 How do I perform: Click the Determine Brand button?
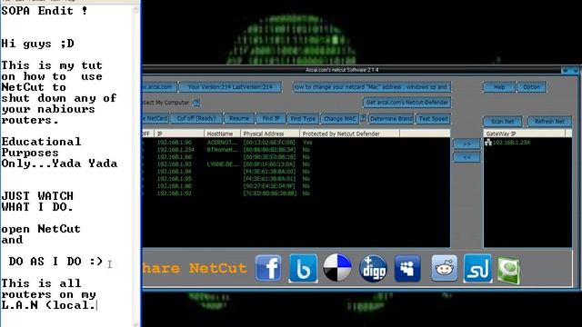[391, 119]
